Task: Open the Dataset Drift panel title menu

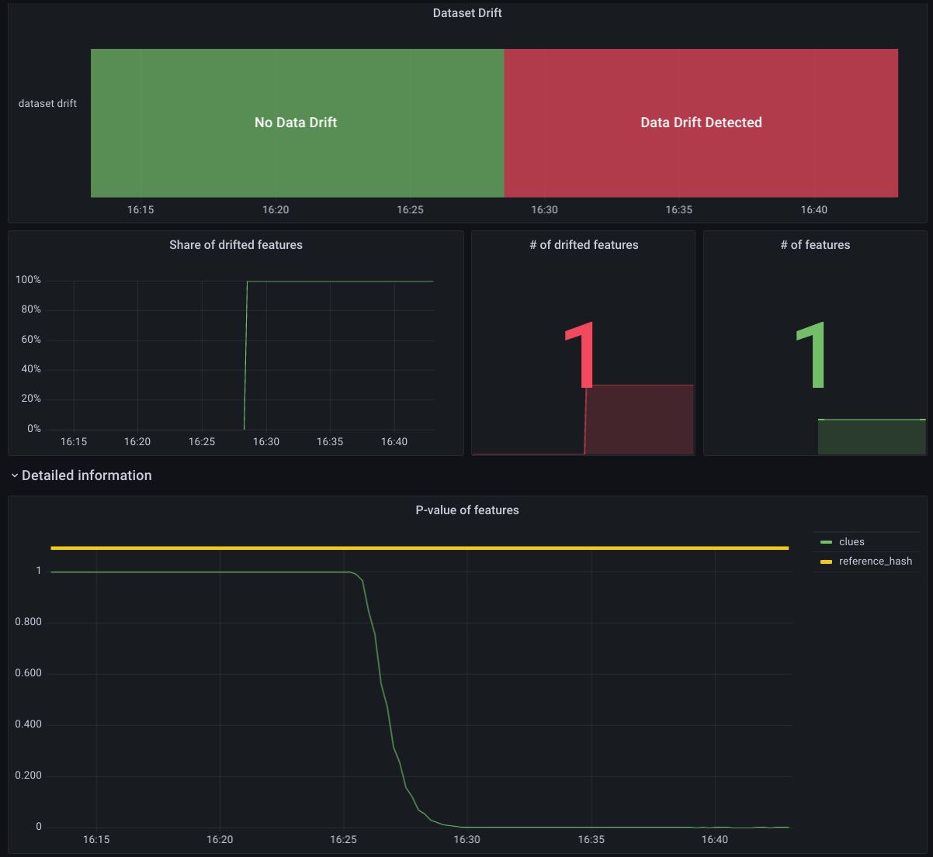Action: click(466, 12)
